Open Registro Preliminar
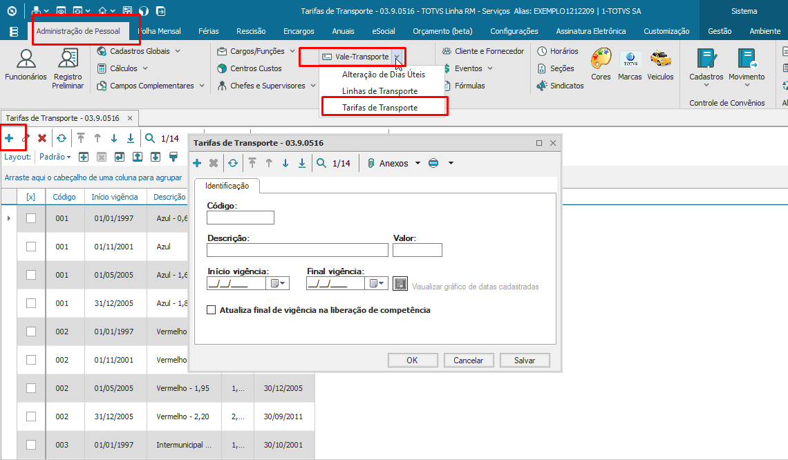 (x=68, y=68)
